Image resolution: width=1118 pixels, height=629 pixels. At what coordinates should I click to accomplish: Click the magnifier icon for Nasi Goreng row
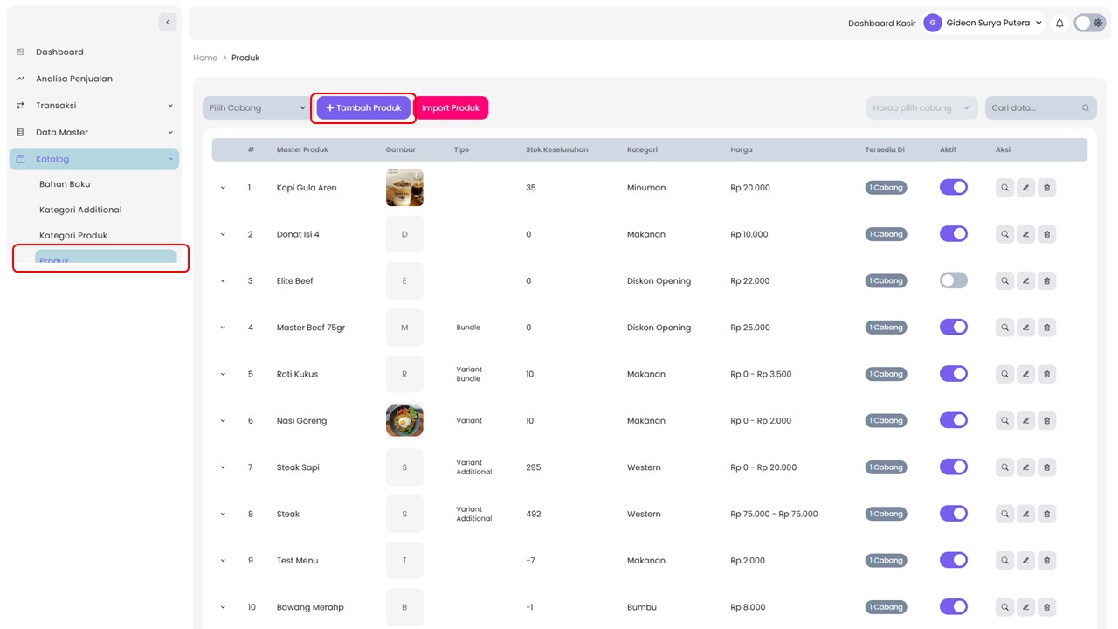1004,421
